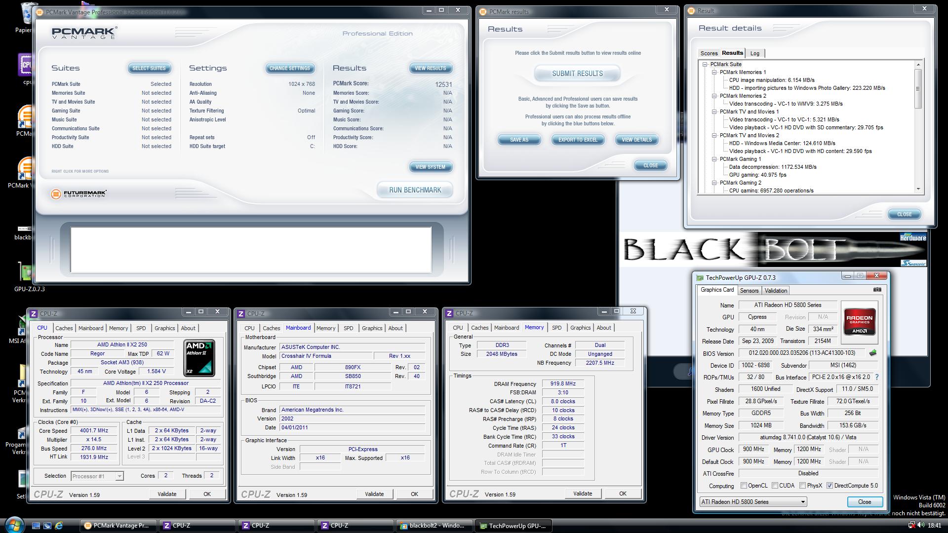Click the white text area below PCMark Vantage
948x533 pixels.
point(251,250)
